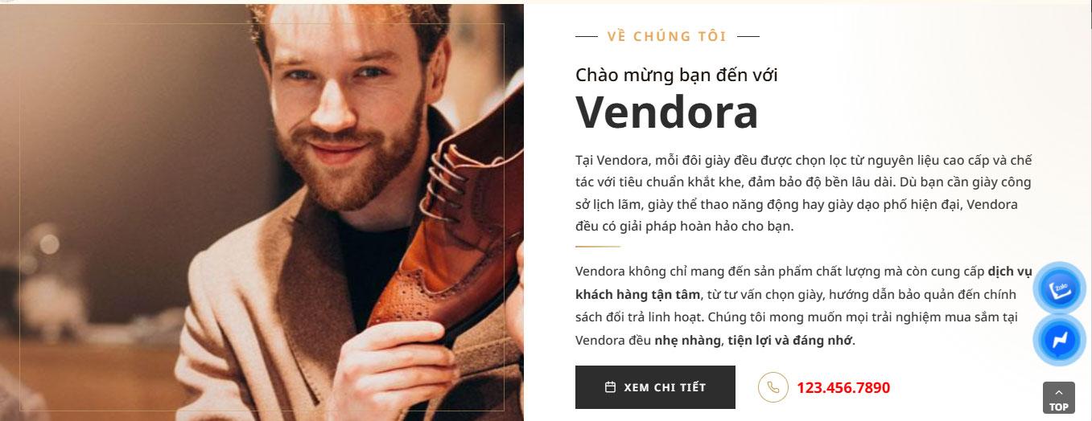
Task: Click the 'Chào mừng bạn đến với' subtitle
Action: (677, 76)
